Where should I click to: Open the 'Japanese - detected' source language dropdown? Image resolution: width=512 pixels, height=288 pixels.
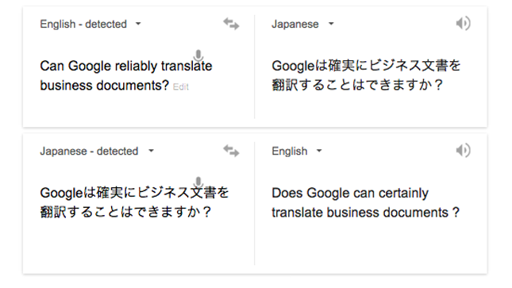151,151
